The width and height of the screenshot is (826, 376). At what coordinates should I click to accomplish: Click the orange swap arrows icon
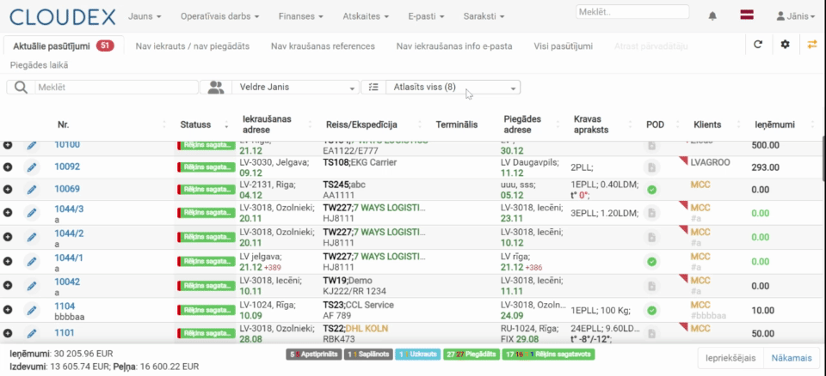point(811,45)
